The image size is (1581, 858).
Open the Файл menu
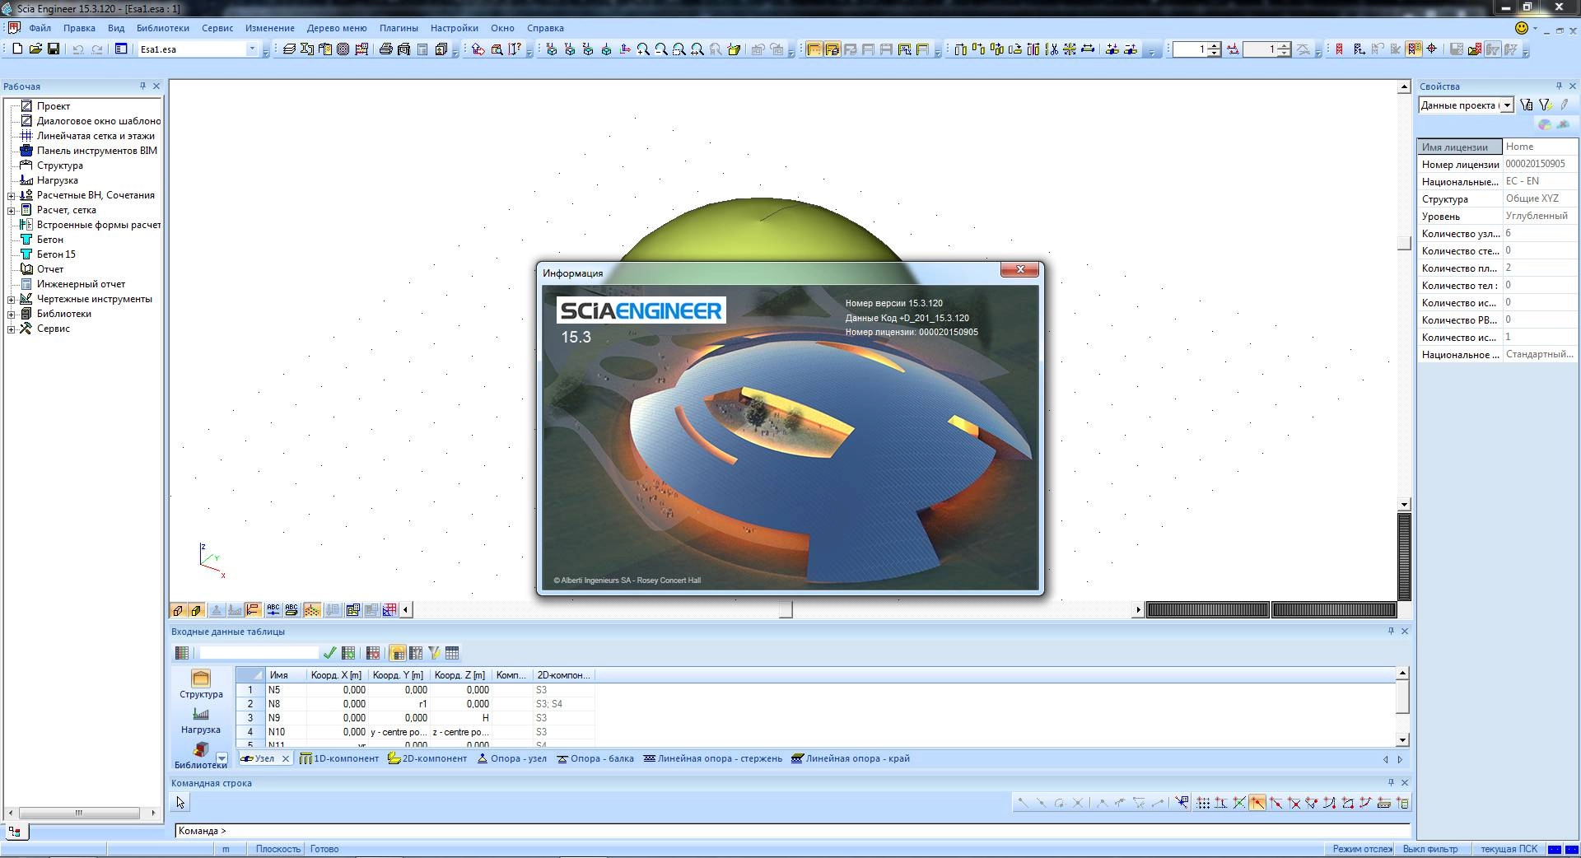click(40, 28)
